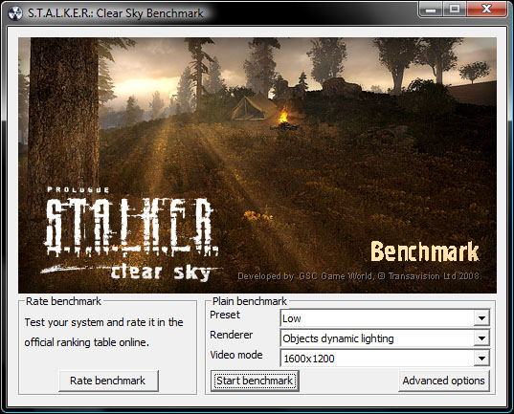Expand the Preset dropdown arrow
The height and width of the screenshot is (414, 514).
(481, 318)
